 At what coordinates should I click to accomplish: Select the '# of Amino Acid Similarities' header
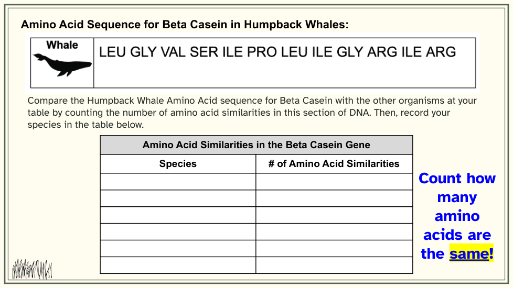[x=334, y=163]
